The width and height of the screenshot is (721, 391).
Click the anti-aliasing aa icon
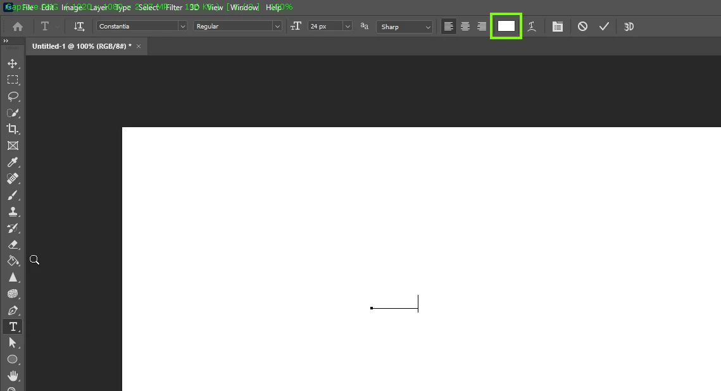pyautogui.click(x=364, y=26)
